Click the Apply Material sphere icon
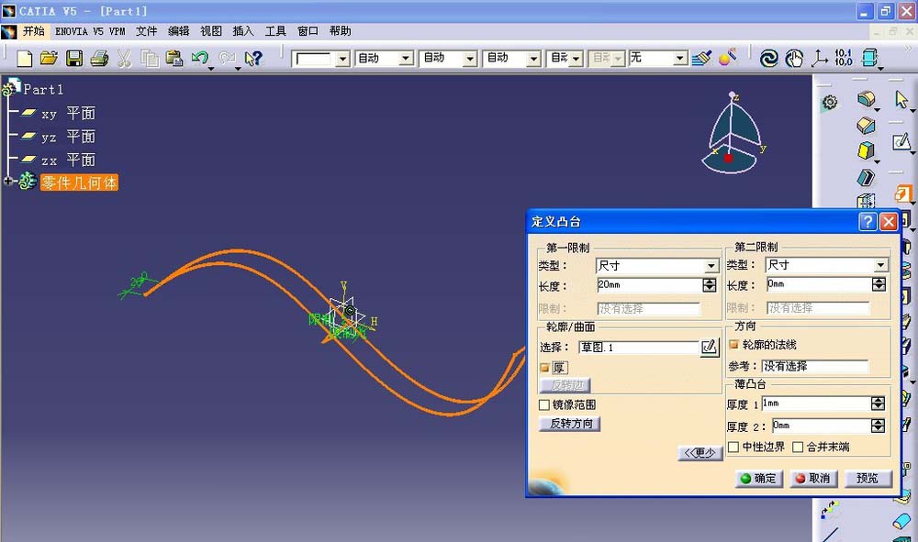This screenshot has height=542, width=918. pos(727,57)
